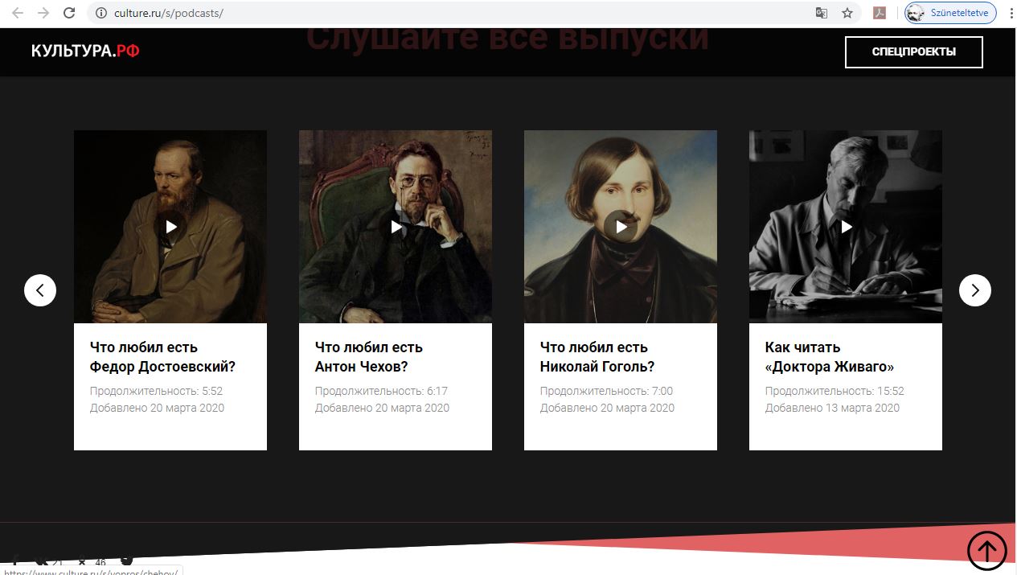
Task: Open title 'Как читать «Доктора Живаго»'
Action: point(830,357)
